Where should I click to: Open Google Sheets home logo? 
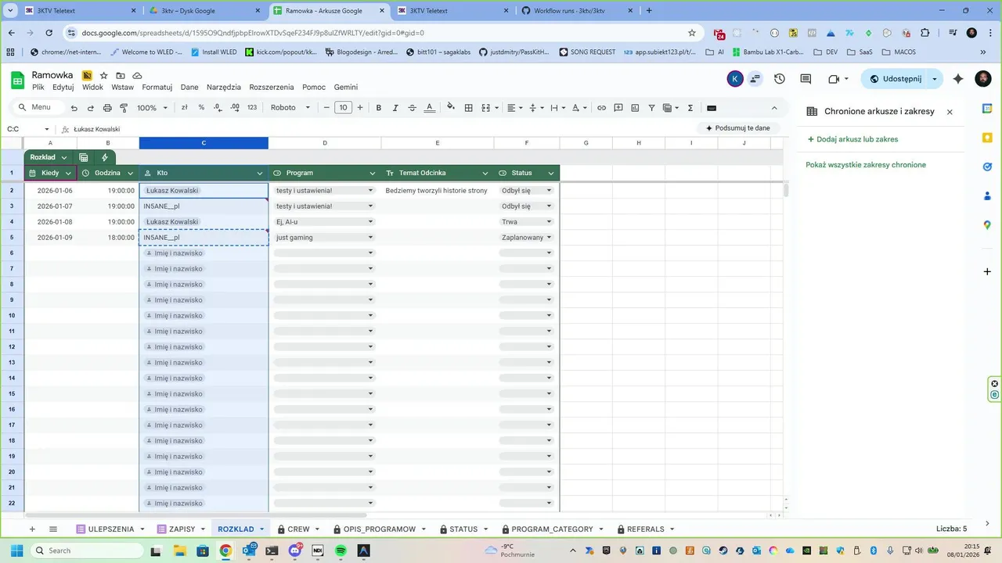point(17,80)
